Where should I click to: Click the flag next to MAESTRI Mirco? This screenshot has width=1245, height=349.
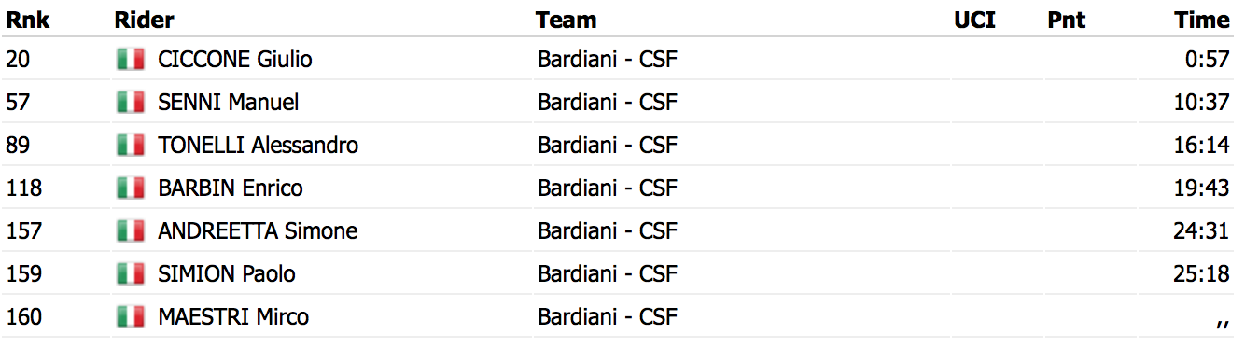tap(131, 317)
